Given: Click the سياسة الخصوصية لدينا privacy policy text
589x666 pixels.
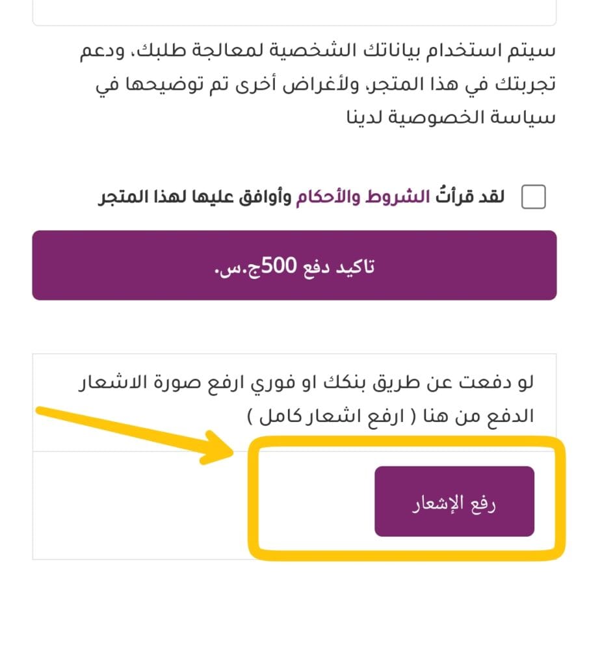Looking at the screenshot, I should click(451, 117).
